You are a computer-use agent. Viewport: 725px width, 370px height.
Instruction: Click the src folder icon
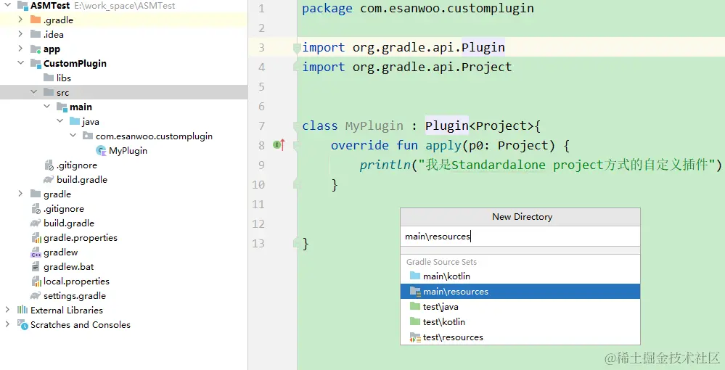pyautogui.click(x=49, y=93)
